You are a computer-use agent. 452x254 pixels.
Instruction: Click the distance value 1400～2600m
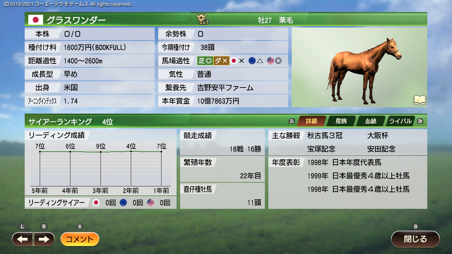coord(83,61)
